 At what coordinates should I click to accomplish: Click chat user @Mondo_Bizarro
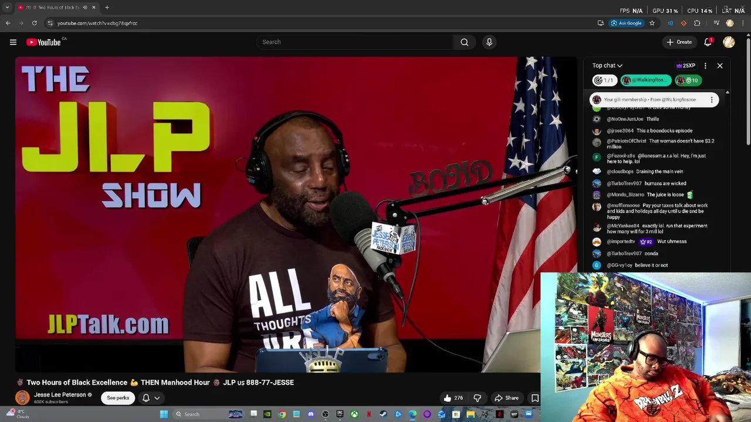(x=625, y=195)
